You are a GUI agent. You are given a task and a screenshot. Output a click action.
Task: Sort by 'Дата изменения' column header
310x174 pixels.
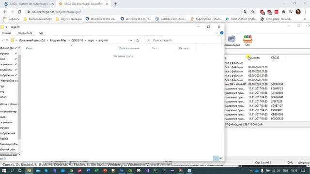(129, 48)
